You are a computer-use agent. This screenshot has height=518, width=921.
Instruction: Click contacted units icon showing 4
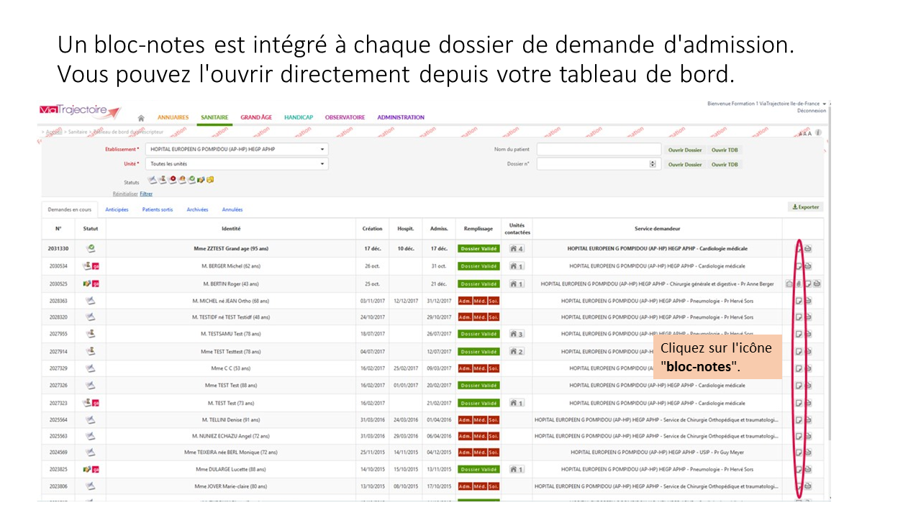[516, 249]
